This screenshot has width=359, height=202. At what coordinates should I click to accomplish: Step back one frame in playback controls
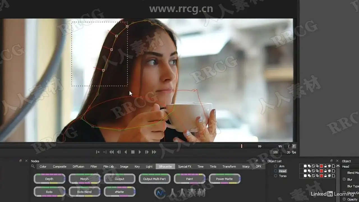119,152
